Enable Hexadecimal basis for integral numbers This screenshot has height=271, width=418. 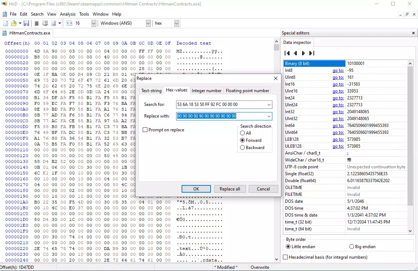click(325, 257)
